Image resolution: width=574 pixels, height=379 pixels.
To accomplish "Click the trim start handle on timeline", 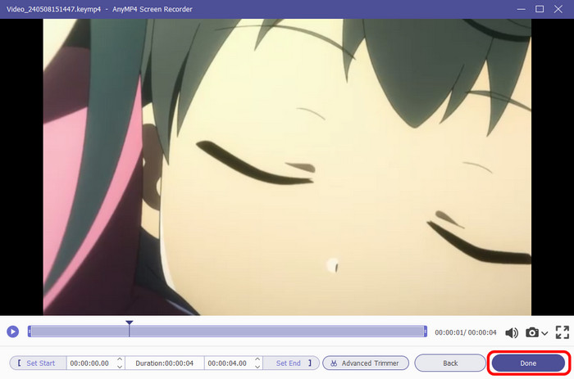I will pos(30,332).
